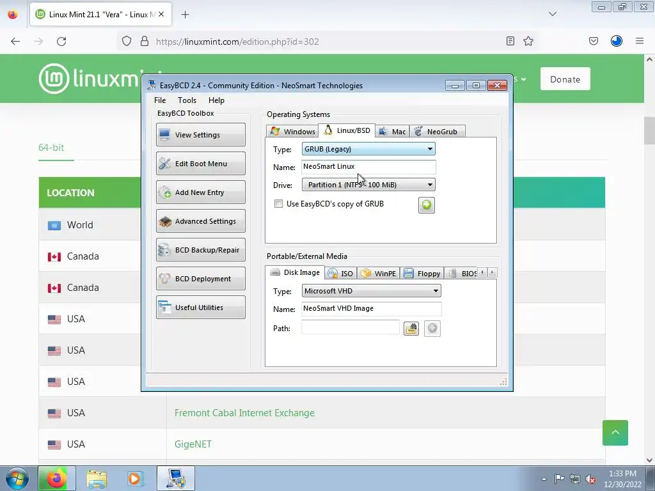Open the EasyBCD Help menu
Viewport: 655px width, 491px height.
click(216, 100)
